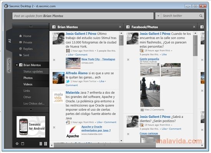Focus the Search twitter field
211x153 pixels.
coord(179,16)
